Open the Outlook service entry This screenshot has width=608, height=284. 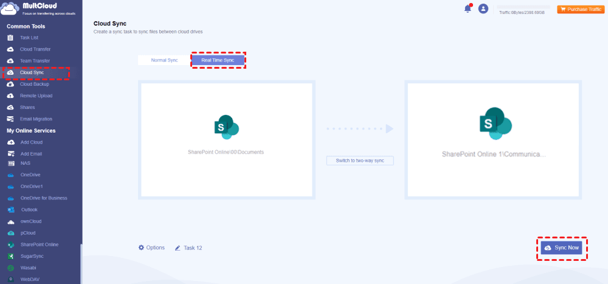(x=29, y=210)
